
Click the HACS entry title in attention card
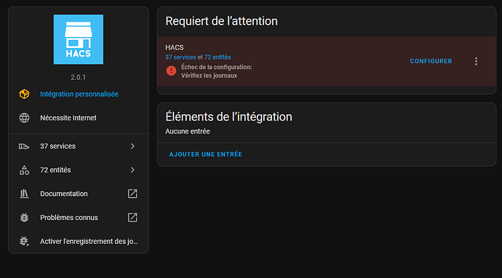click(x=175, y=48)
